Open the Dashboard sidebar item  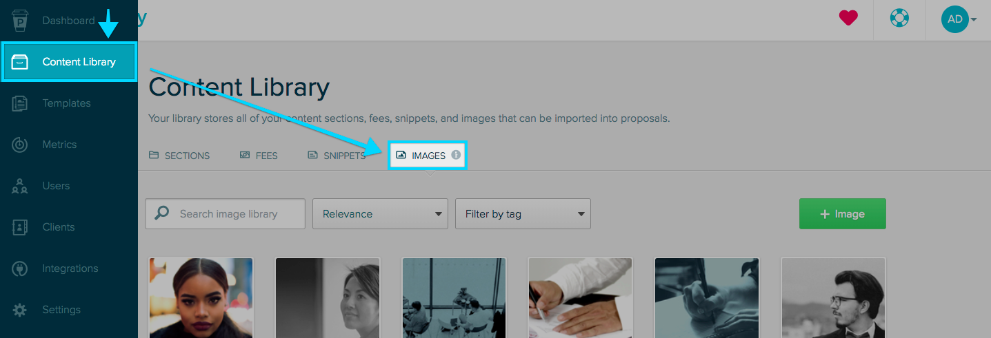pyautogui.click(x=68, y=21)
